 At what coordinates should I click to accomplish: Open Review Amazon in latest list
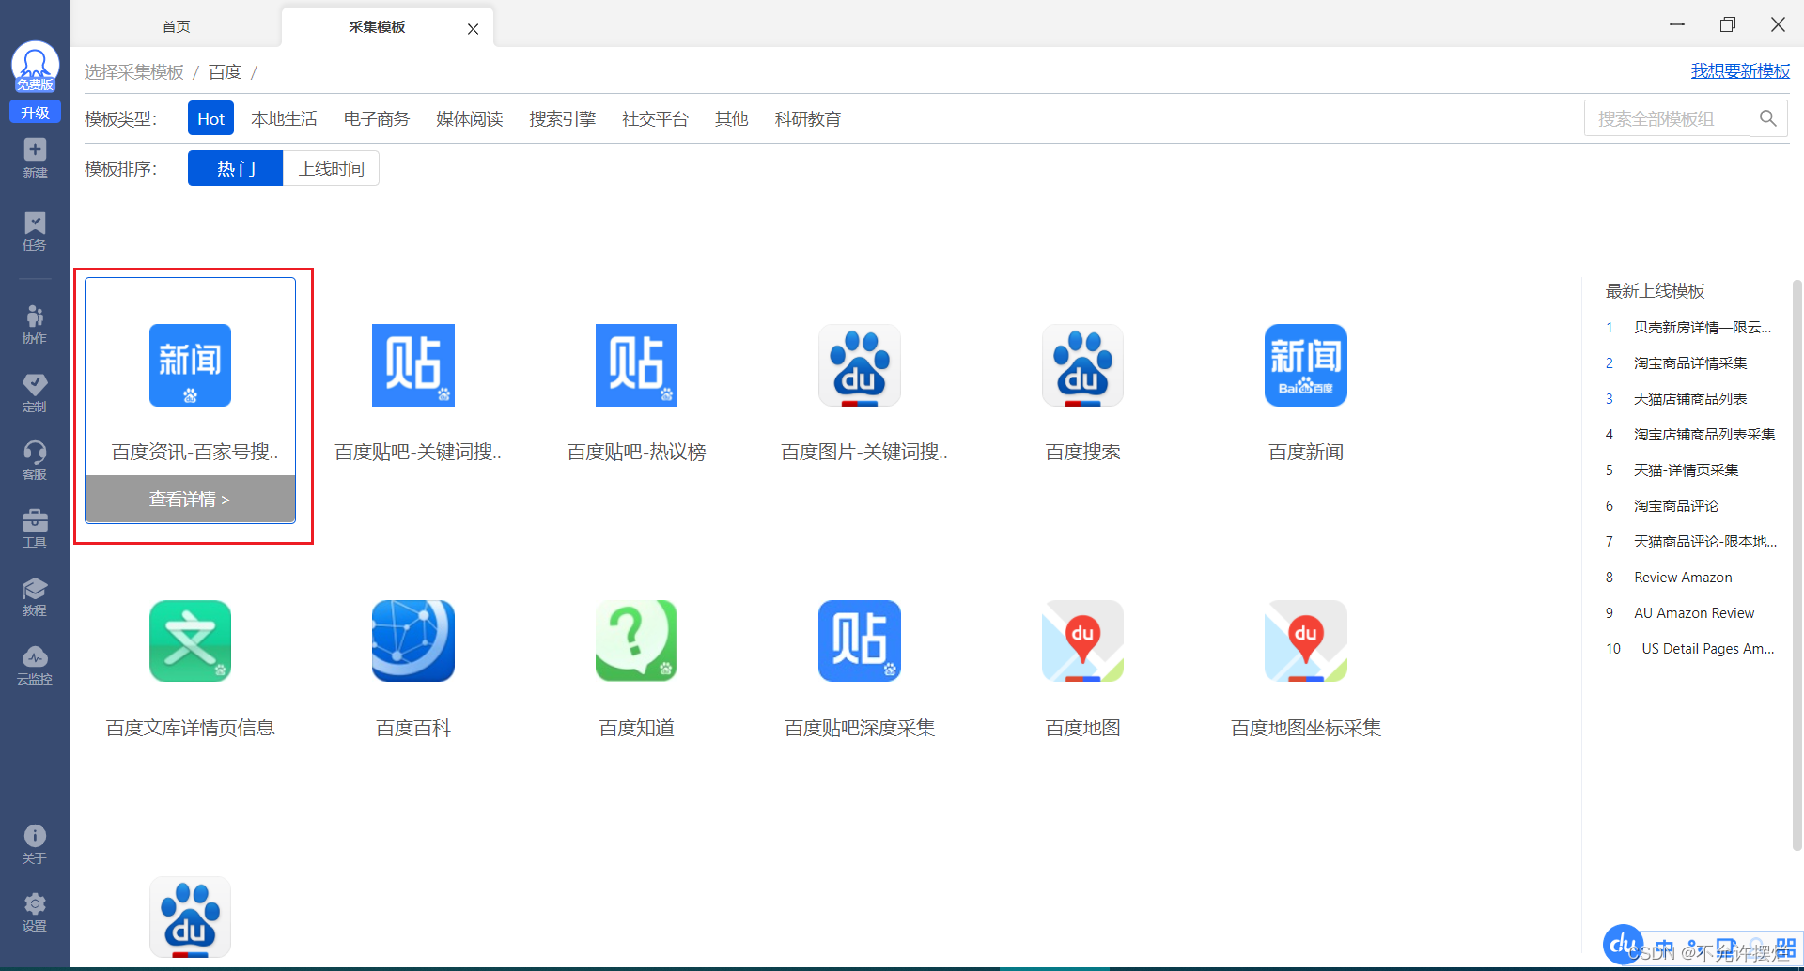[x=1683, y=578]
